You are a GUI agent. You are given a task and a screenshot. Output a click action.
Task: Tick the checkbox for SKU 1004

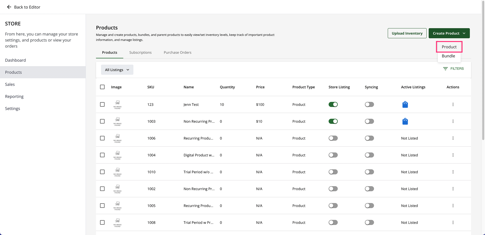102,155
